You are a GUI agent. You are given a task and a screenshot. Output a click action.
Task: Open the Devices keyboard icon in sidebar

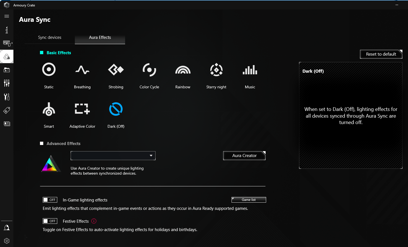coord(7,43)
